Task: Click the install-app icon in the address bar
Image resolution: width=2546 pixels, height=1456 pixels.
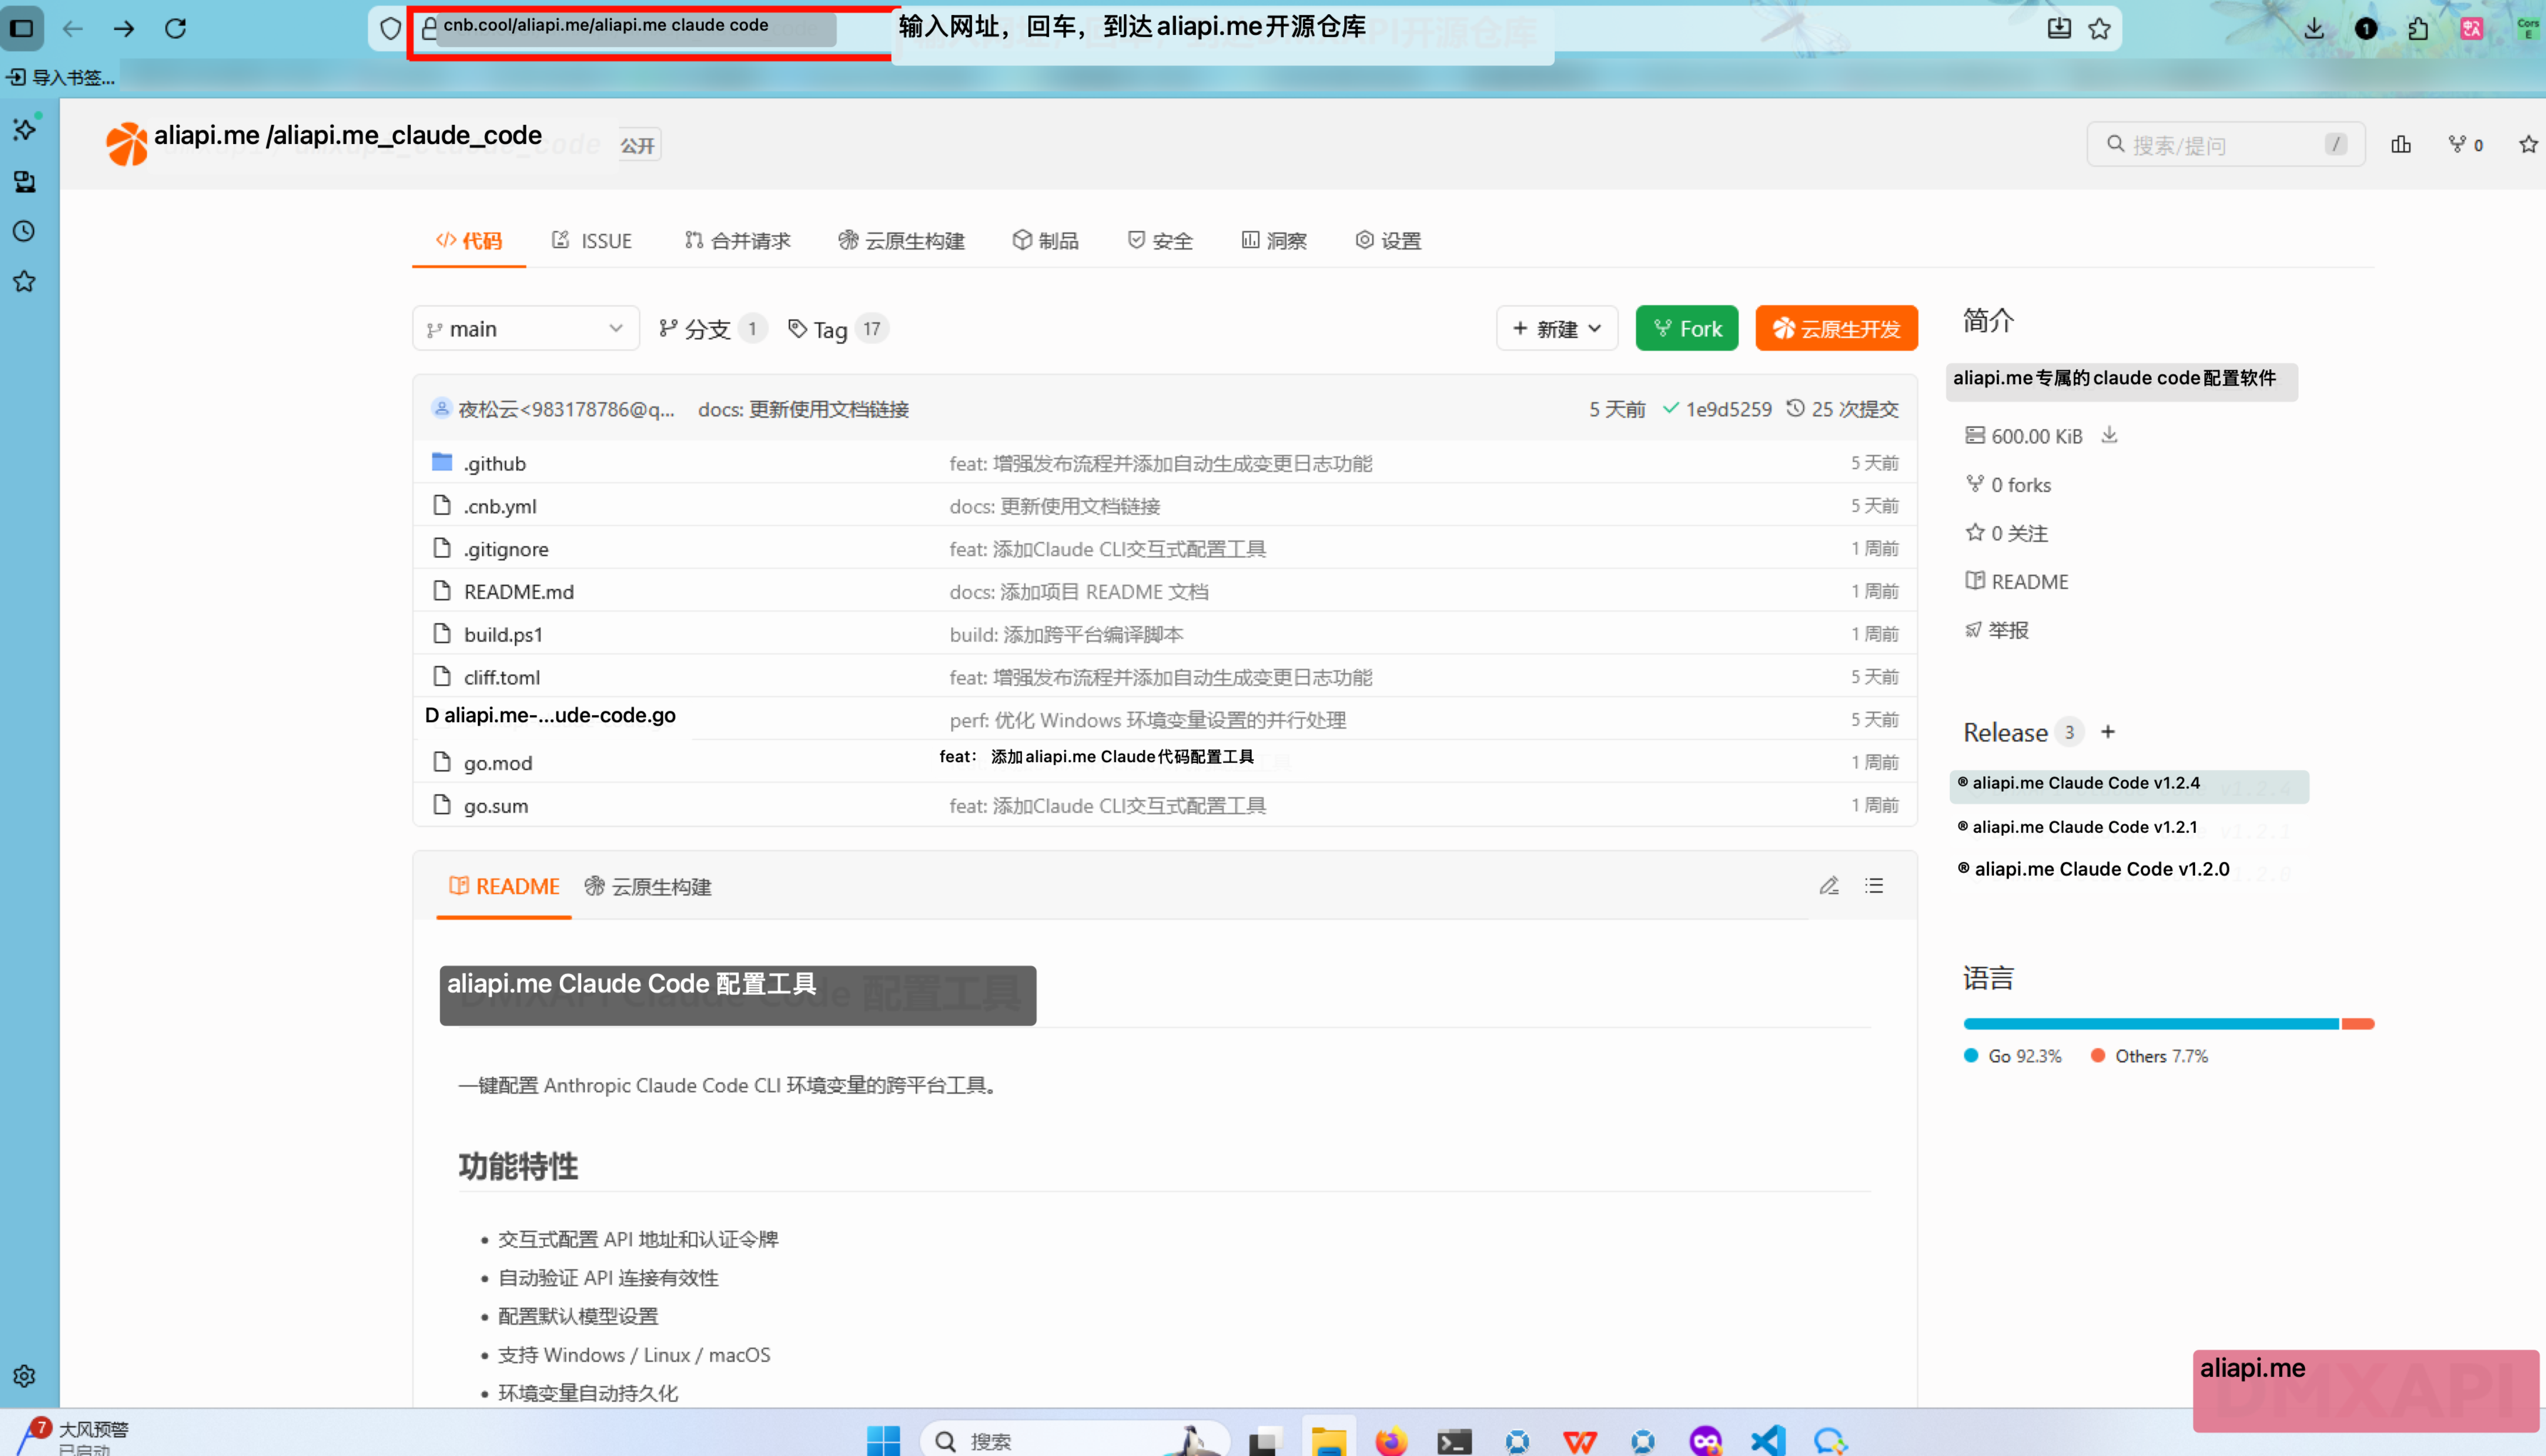Action: click(x=2059, y=28)
